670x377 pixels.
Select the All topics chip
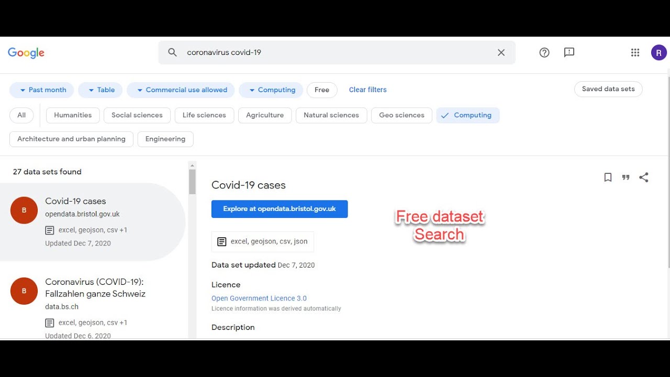pyautogui.click(x=21, y=115)
